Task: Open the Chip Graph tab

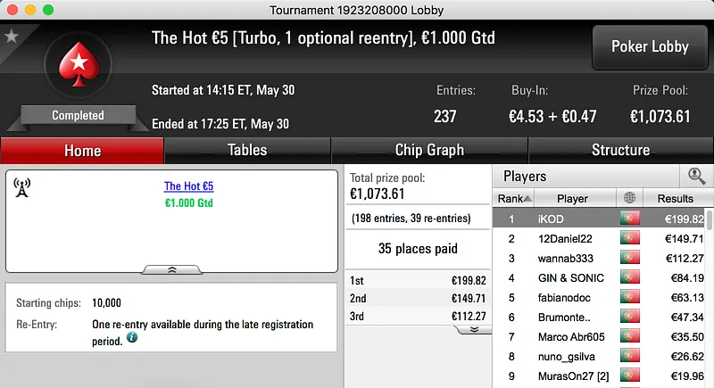Action: pyautogui.click(x=429, y=150)
